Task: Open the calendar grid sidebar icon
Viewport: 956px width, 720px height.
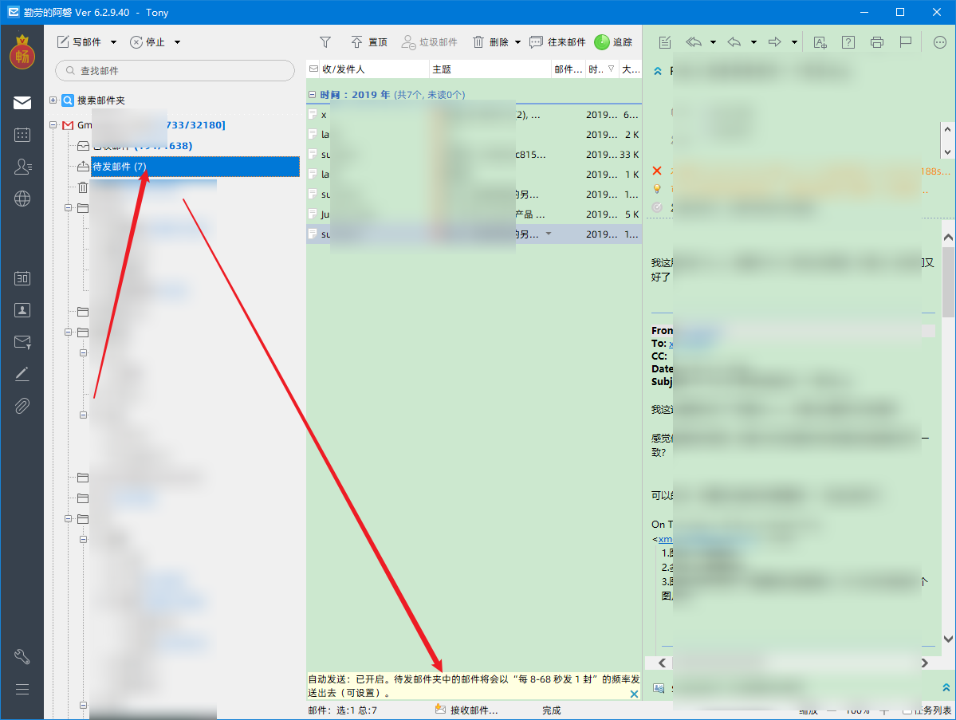Action: point(22,135)
